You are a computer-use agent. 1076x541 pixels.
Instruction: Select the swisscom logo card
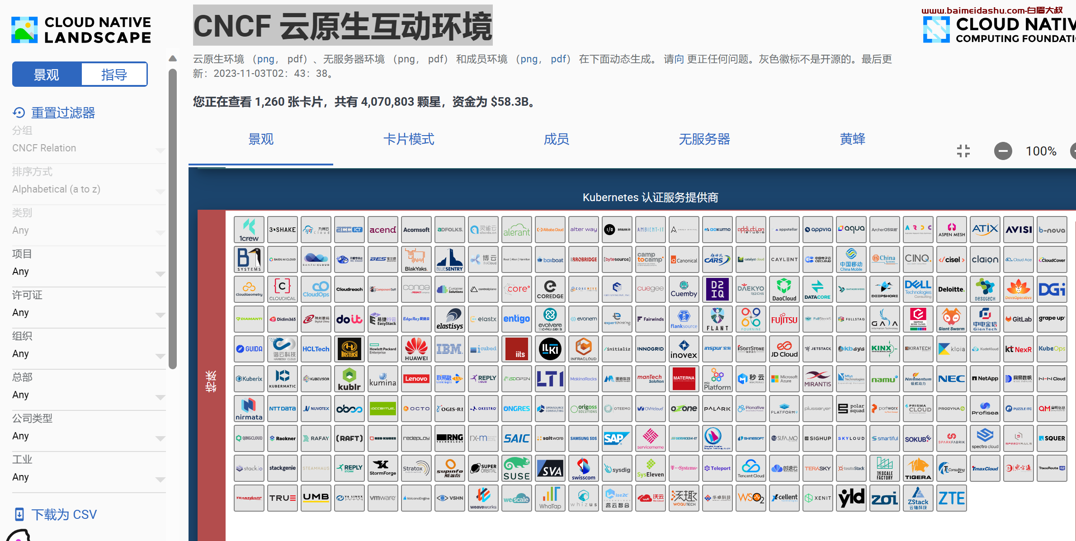point(584,468)
